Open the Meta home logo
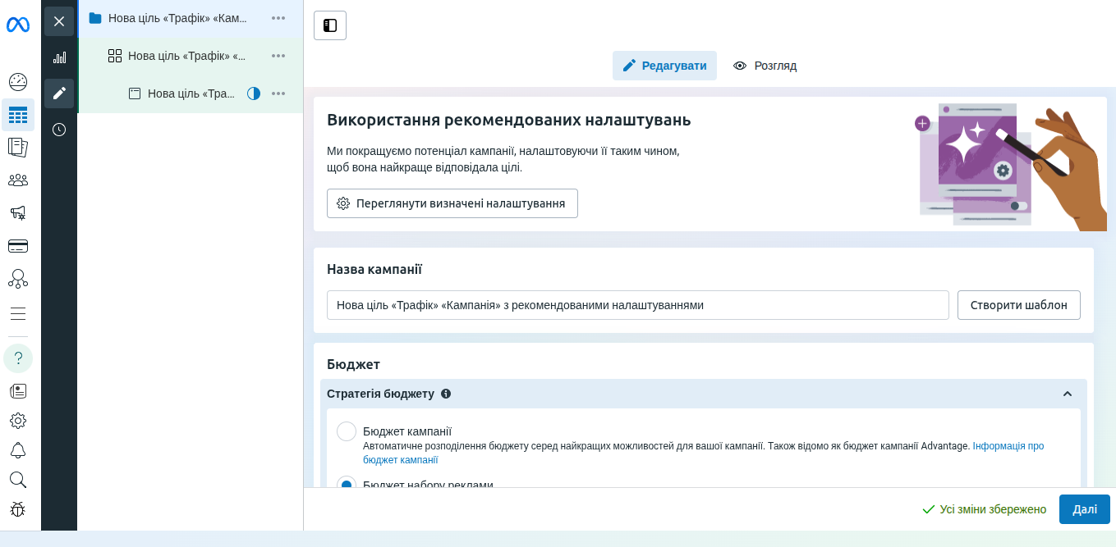The width and height of the screenshot is (1116, 547). (x=18, y=25)
